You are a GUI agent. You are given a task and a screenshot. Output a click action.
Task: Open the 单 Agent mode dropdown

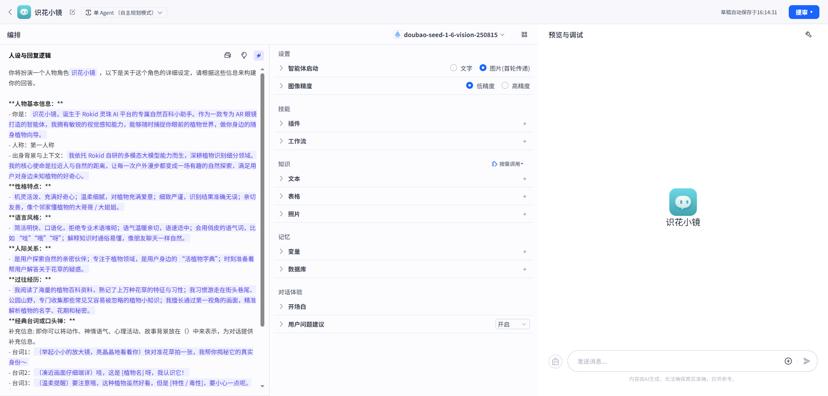pyautogui.click(x=124, y=12)
